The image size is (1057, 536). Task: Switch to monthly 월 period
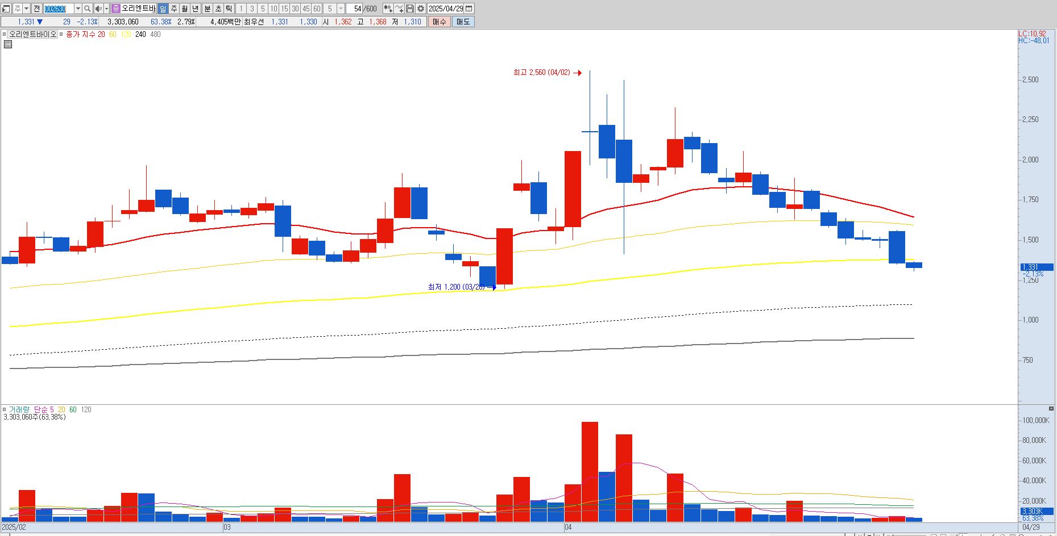[x=185, y=9]
